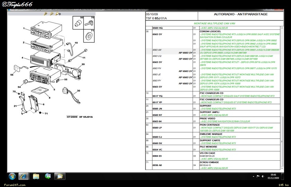
Task: Switch to Internet Explorer in taskbar
Action: coord(24,176)
